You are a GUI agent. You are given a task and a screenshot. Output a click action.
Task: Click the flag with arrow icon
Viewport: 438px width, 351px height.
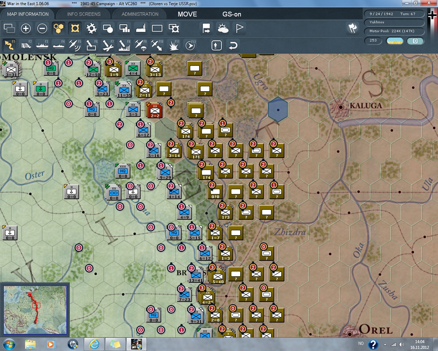[206, 28]
